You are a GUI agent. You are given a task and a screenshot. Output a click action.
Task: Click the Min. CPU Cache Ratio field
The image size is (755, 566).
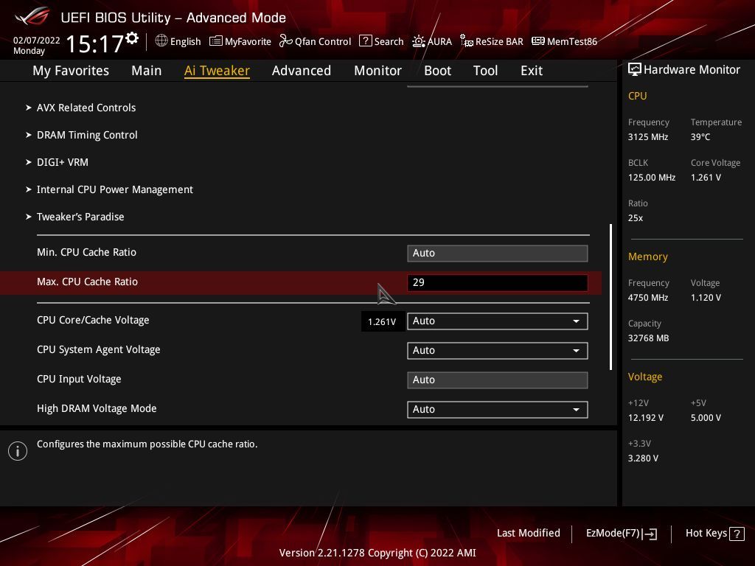click(x=498, y=254)
